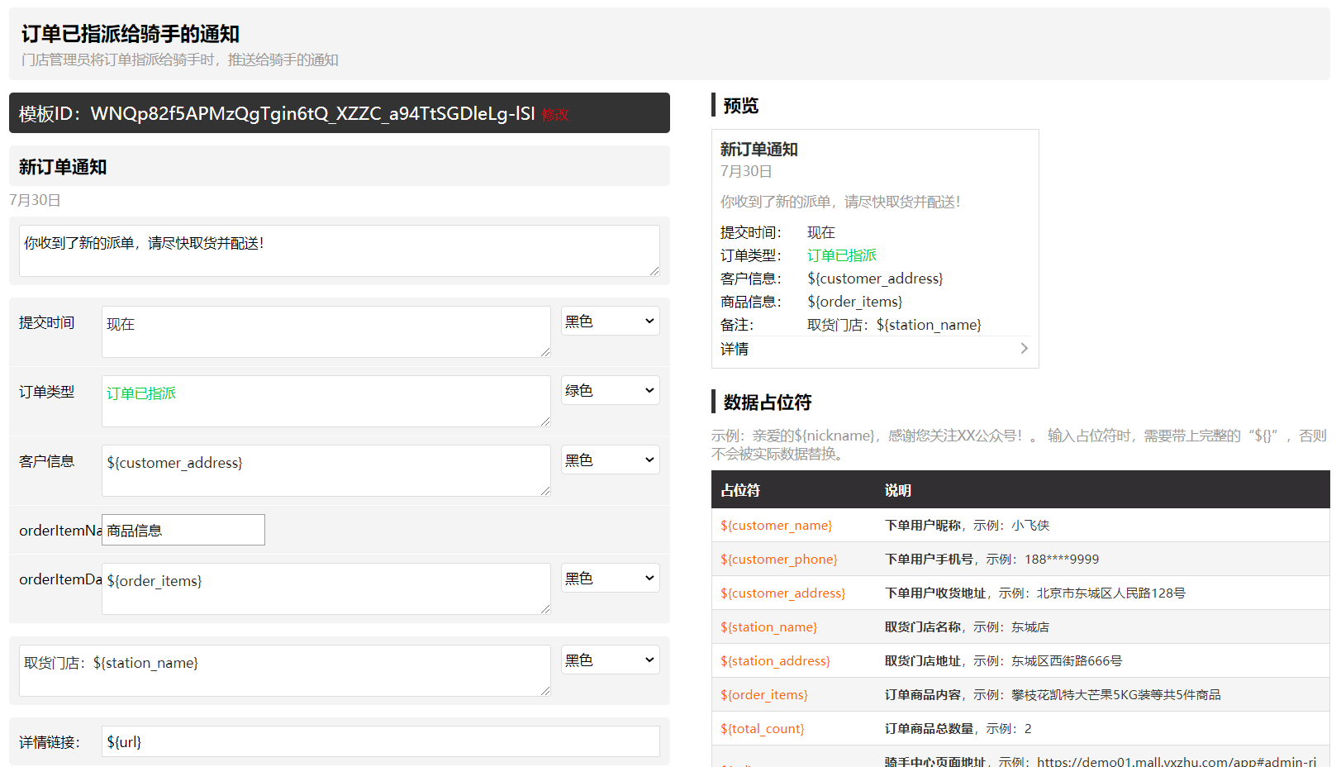Click the 详情 chevron arrow in preview
This screenshot has height=767, width=1341.
[x=1024, y=349]
